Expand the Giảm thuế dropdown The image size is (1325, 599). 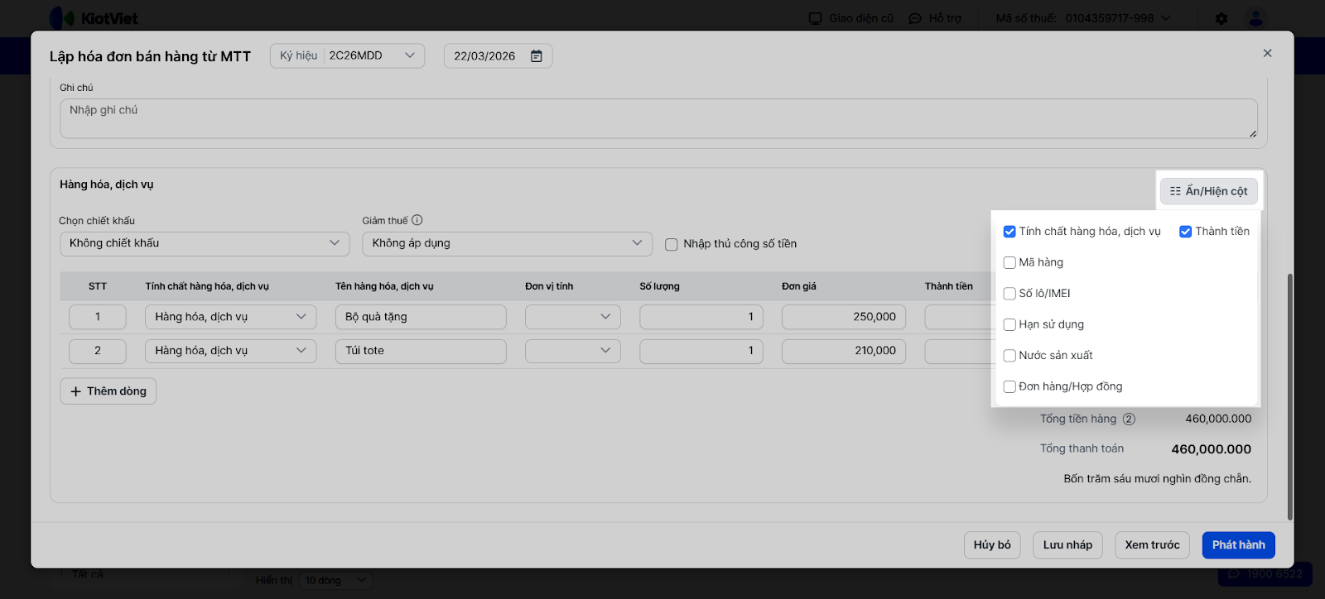tap(507, 243)
